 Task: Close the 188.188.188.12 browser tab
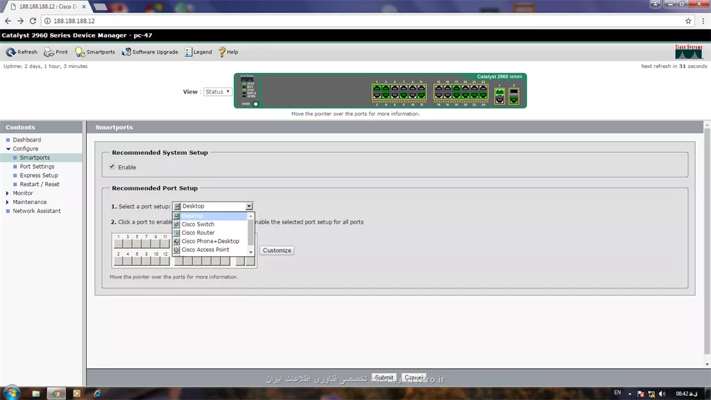pyautogui.click(x=84, y=7)
